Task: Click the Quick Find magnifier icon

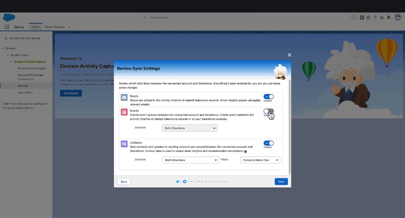Action: click(6, 38)
